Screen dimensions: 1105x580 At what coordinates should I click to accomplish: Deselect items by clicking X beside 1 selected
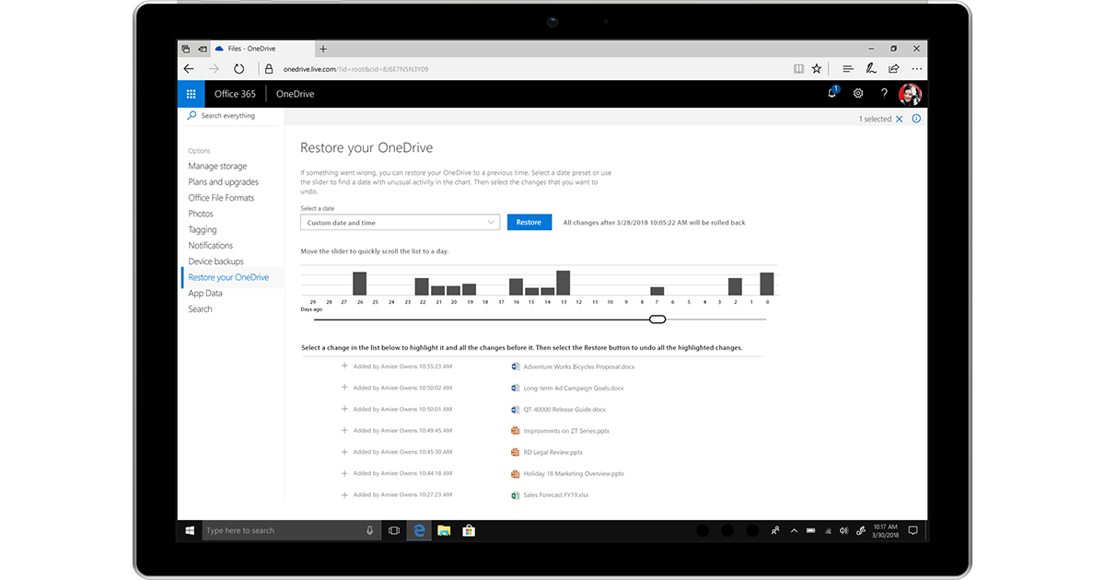[x=899, y=118]
